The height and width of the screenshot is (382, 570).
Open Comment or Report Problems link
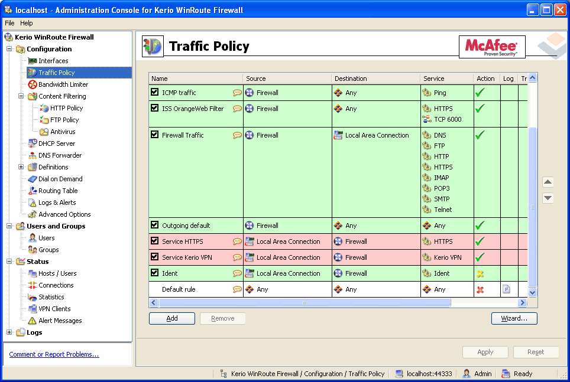(54, 354)
